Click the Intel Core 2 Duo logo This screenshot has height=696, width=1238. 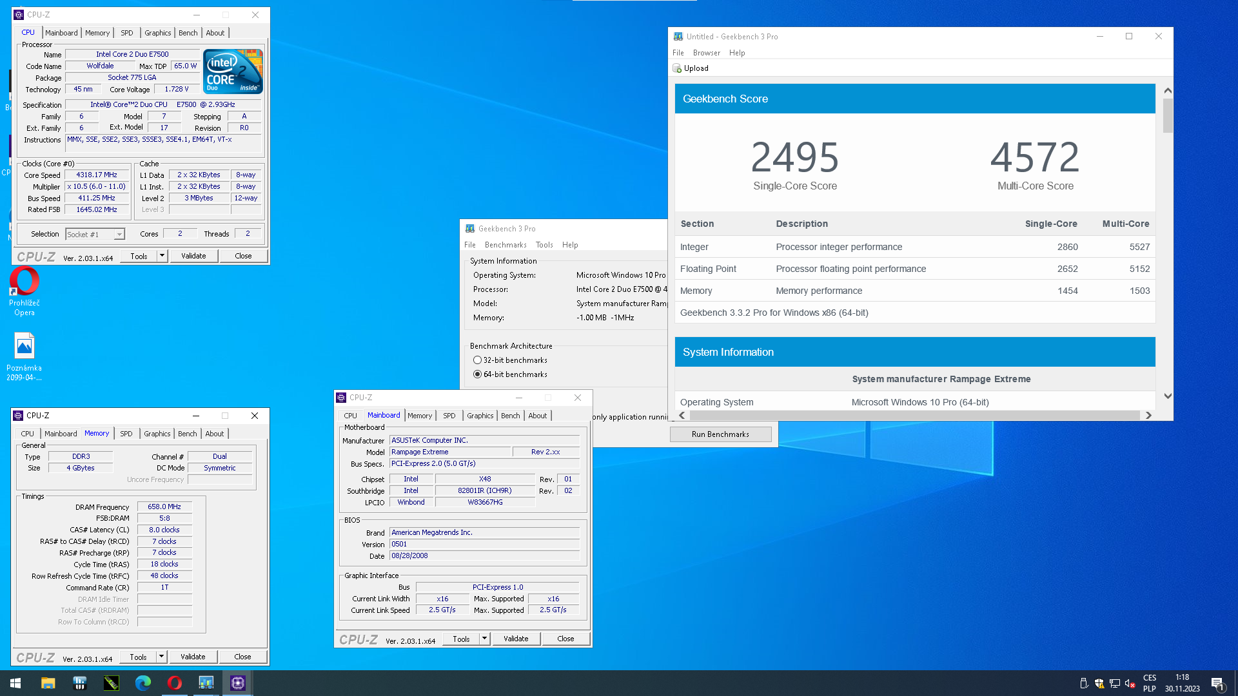pos(233,72)
